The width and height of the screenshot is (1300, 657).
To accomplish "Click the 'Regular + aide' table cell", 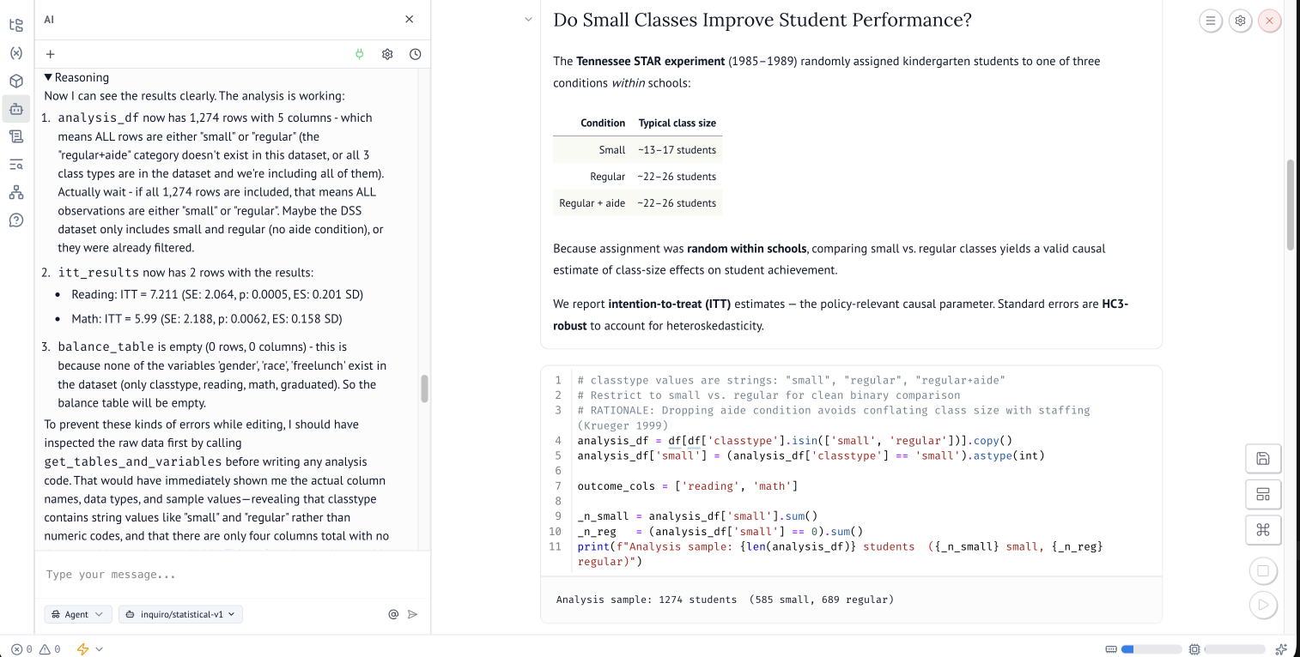I will (592, 203).
